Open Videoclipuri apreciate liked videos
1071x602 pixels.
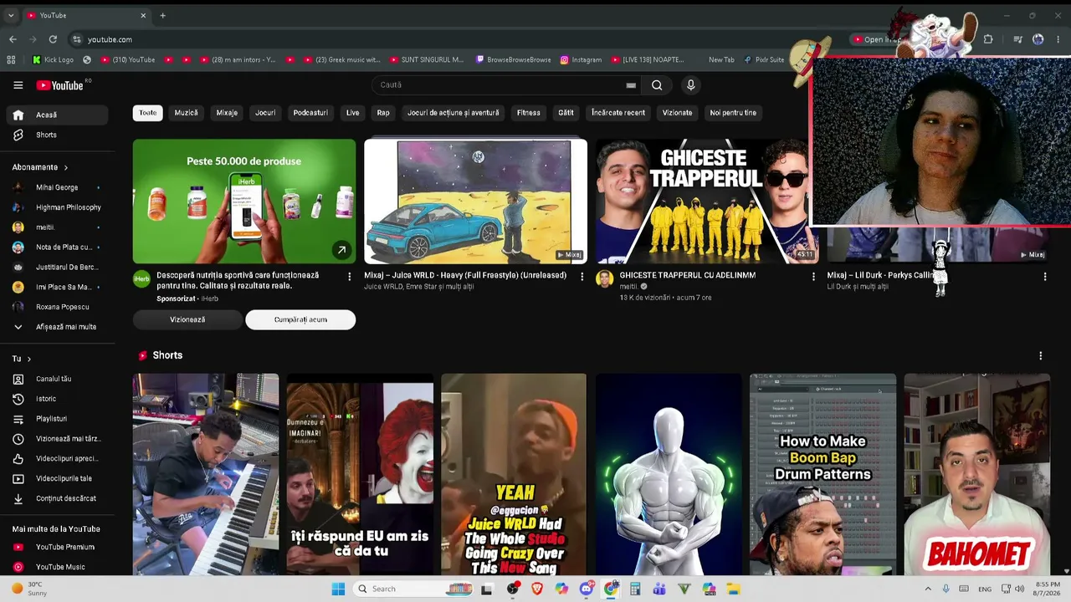point(57,459)
